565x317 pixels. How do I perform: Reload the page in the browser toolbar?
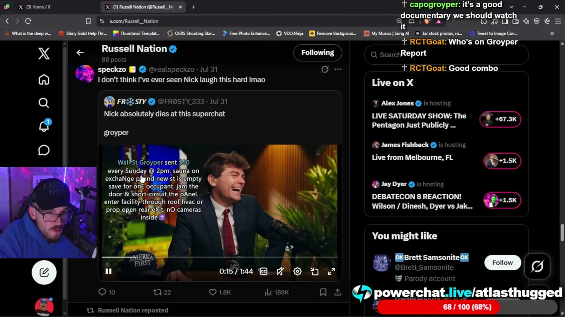tap(28, 21)
